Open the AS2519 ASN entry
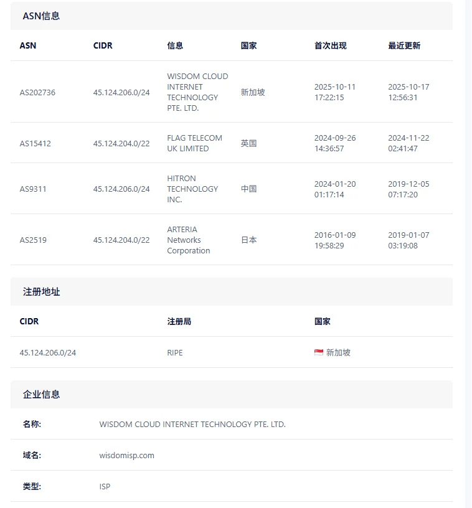Screen dimensions: 472x508 pos(33,240)
